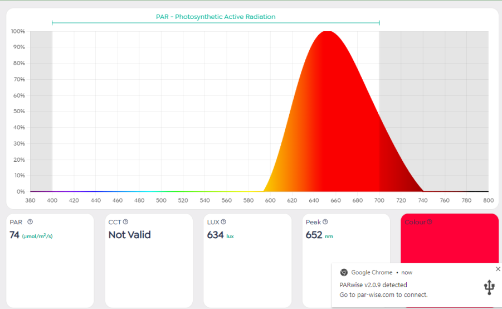The height and width of the screenshot is (309, 502).
Task: Click the Google Chrome notification icon
Action: point(344,272)
